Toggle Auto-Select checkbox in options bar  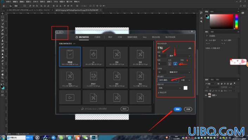11,6
